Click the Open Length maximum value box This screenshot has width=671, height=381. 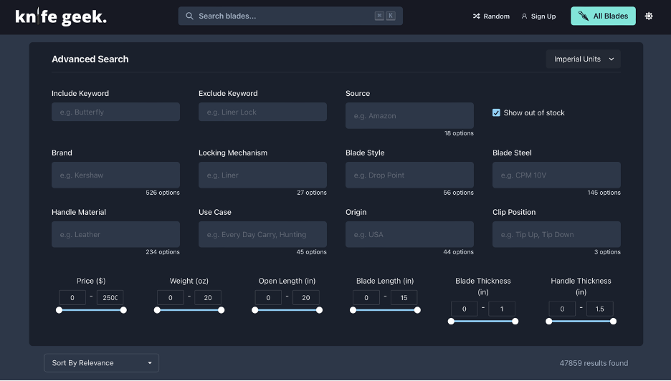tap(306, 298)
